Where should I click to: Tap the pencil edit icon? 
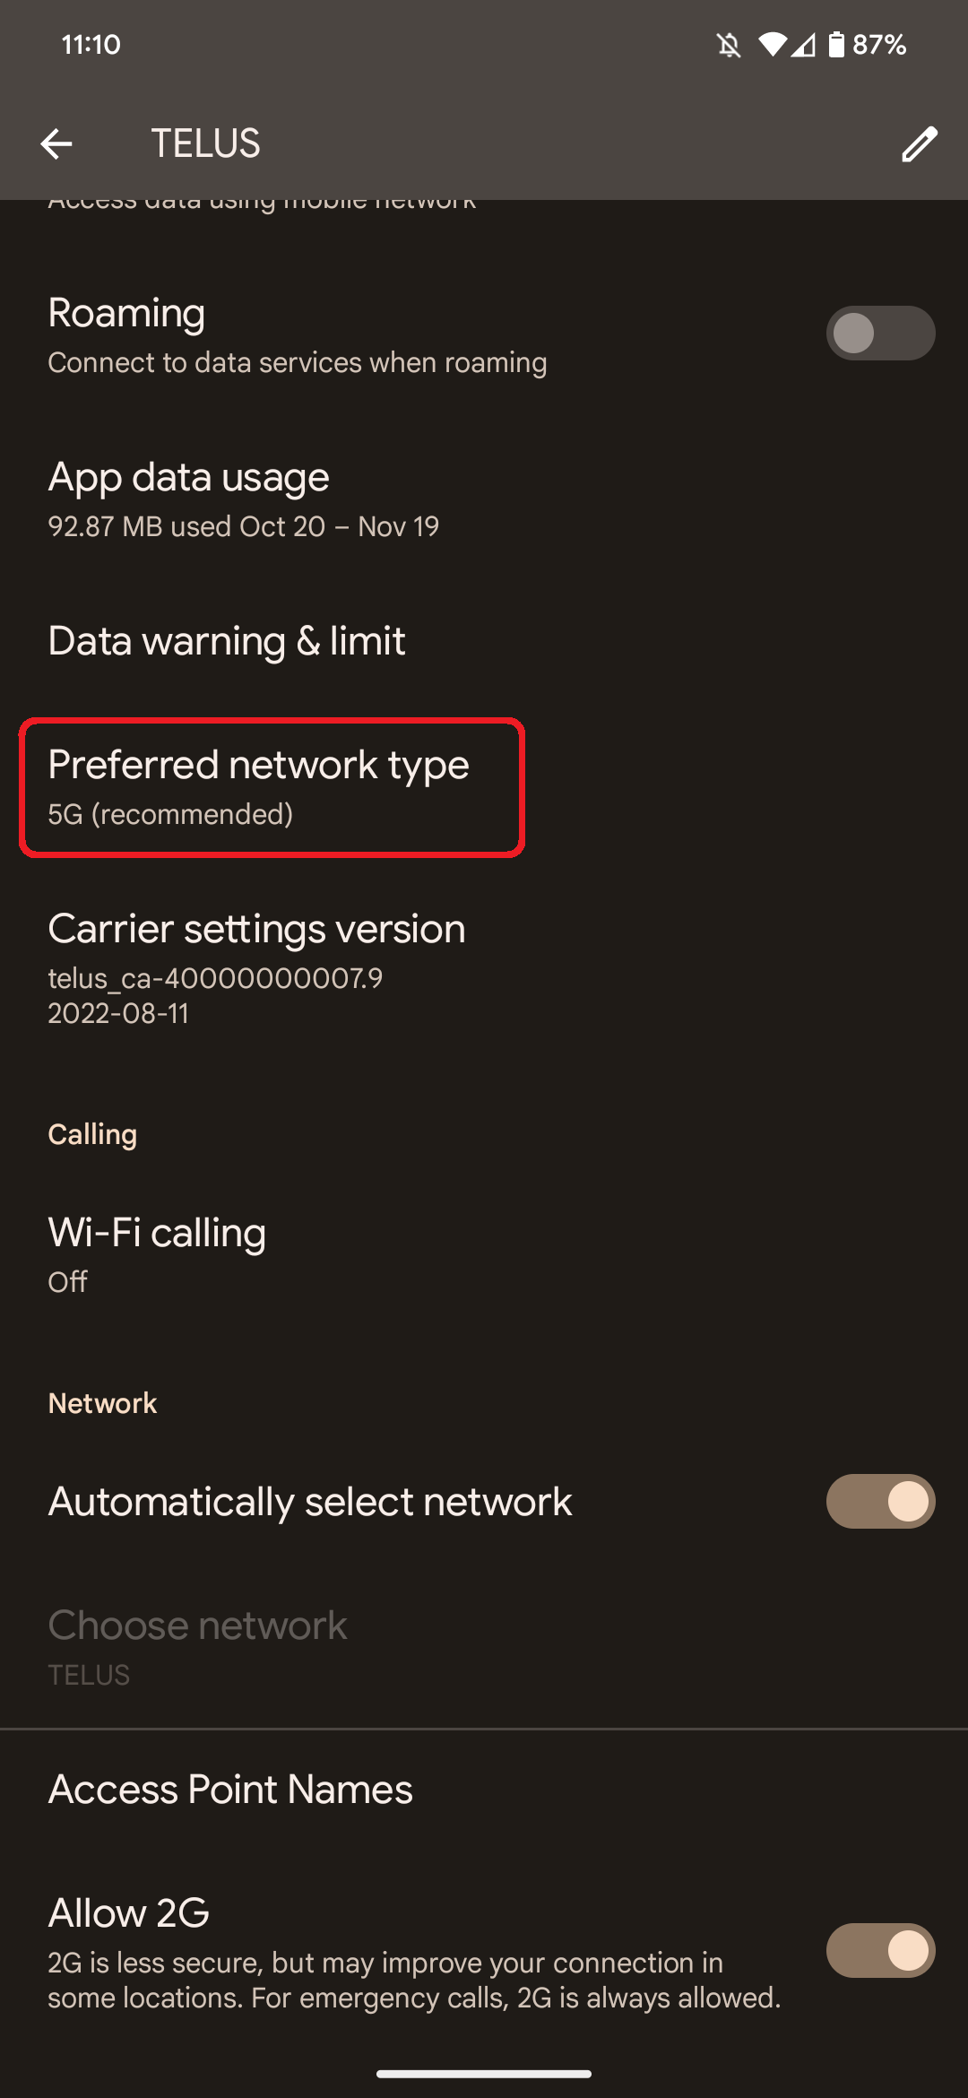(x=919, y=143)
